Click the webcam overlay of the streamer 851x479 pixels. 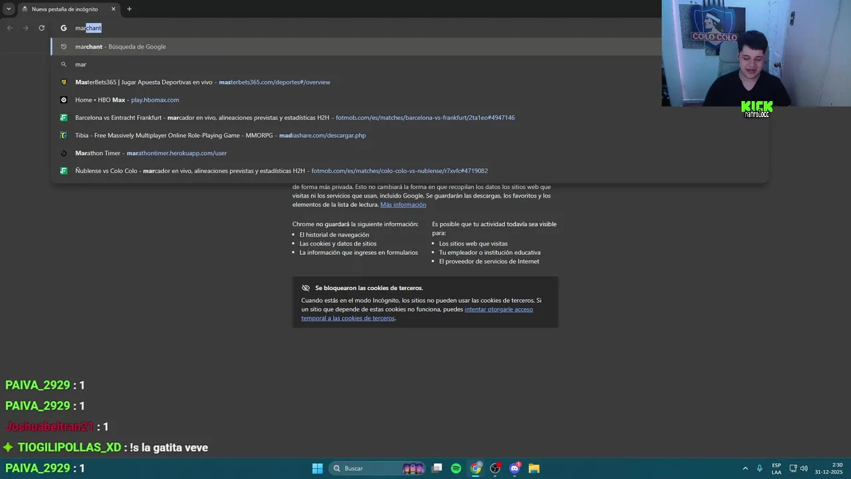[x=756, y=53]
